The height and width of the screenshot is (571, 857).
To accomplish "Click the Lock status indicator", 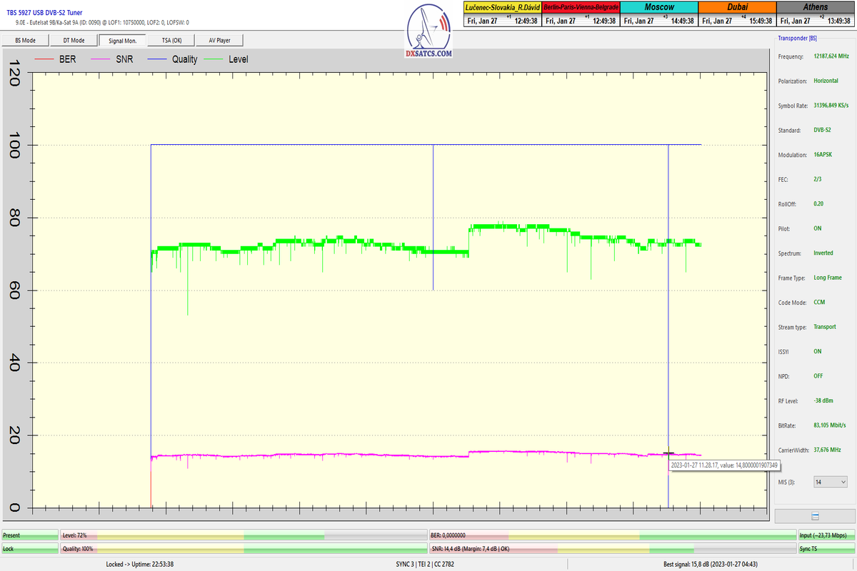I will click(x=30, y=548).
